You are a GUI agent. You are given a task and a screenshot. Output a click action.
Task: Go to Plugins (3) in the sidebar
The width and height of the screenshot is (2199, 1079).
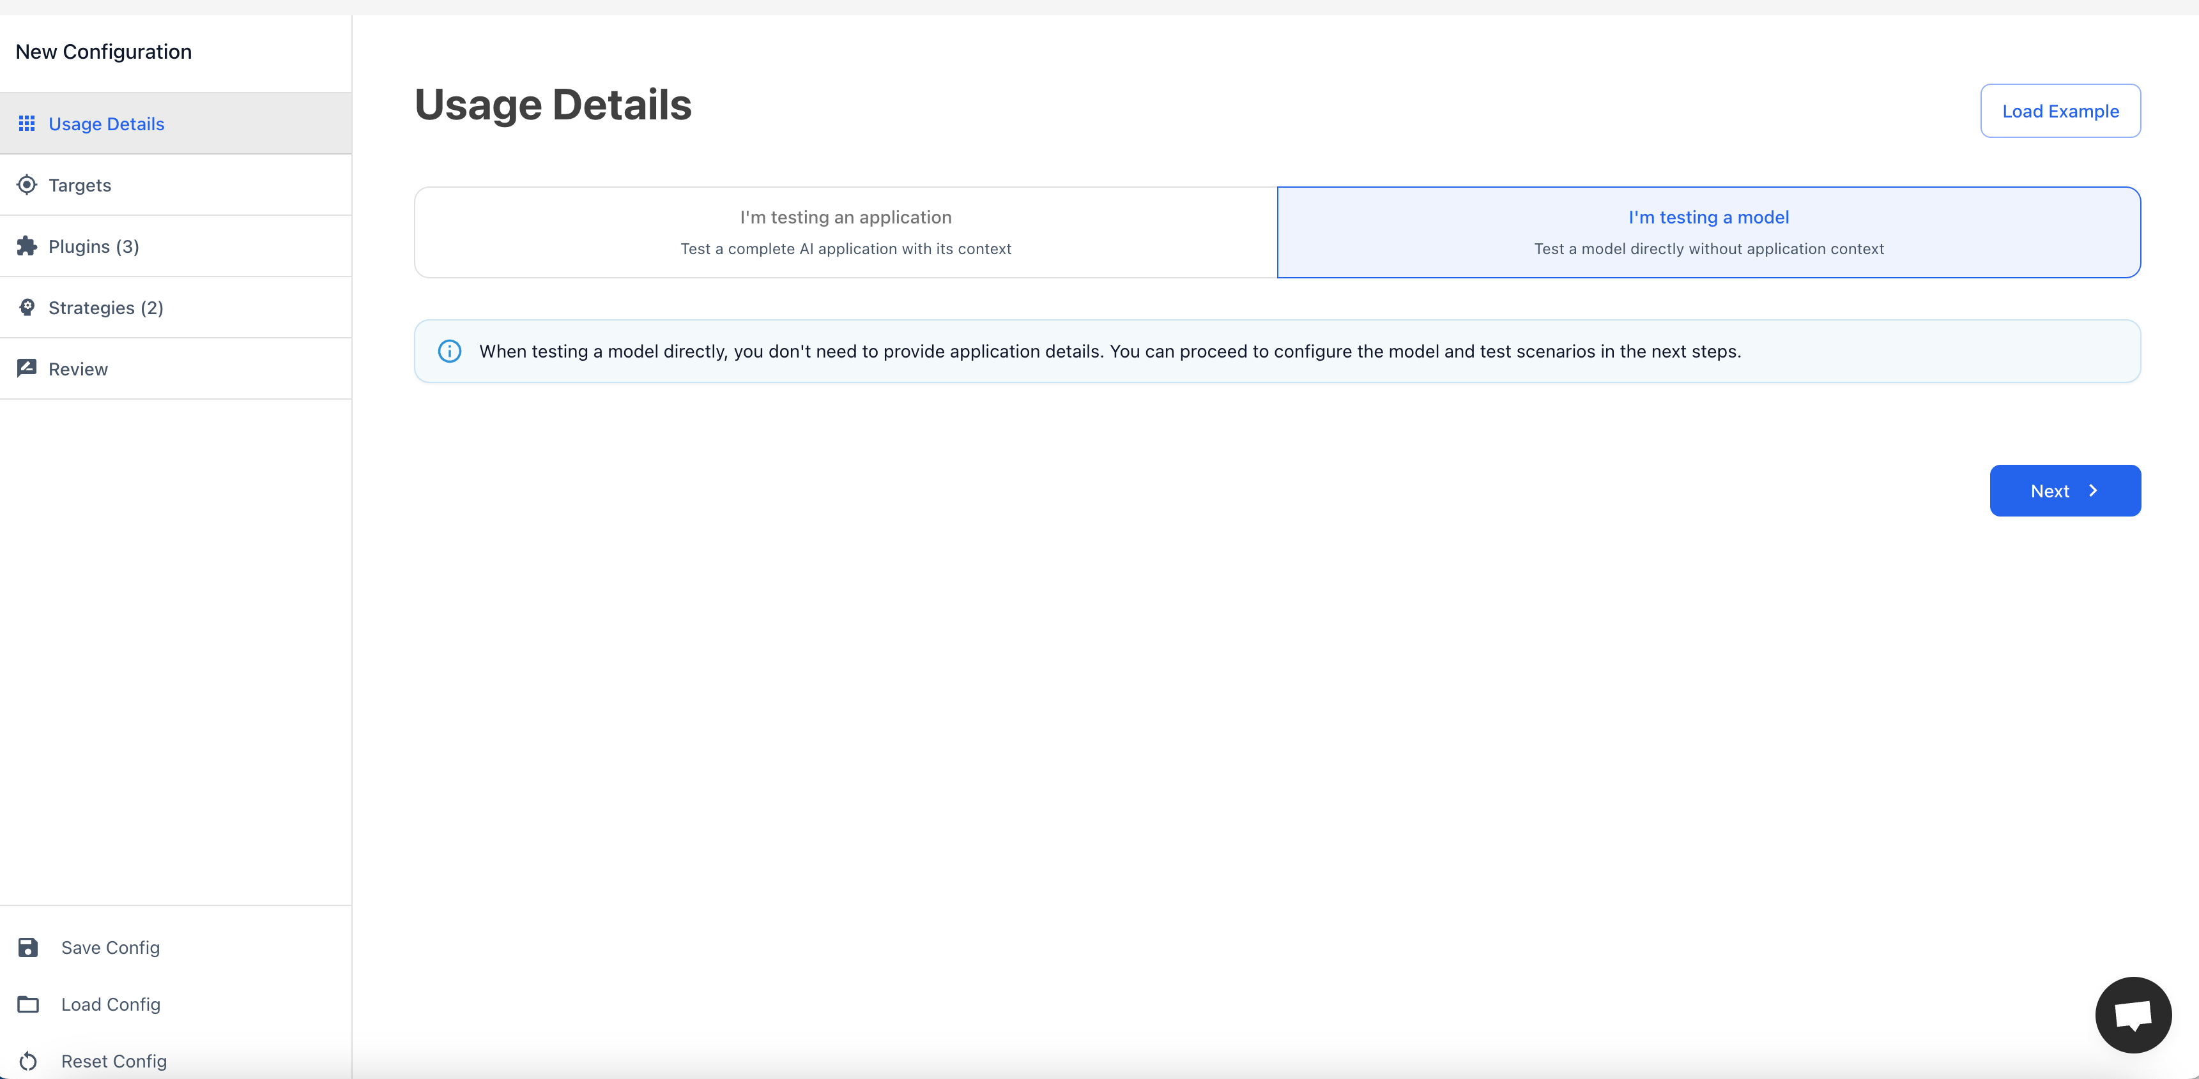[x=94, y=246]
